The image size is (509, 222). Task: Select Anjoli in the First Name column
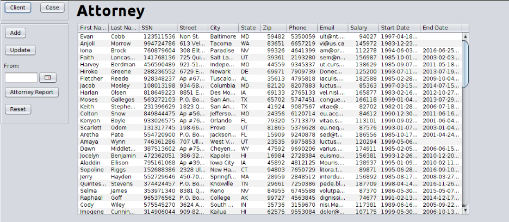tap(88, 44)
